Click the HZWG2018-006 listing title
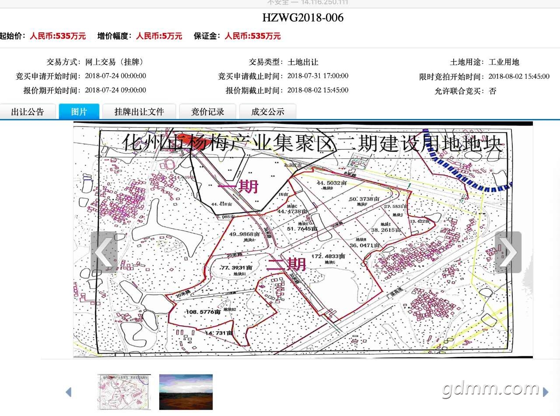Viewport: 560px width, 416px height. (x=303, y=18)
